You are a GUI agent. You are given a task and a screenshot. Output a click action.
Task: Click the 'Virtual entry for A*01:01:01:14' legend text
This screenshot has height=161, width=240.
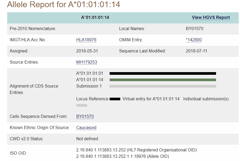151,99
